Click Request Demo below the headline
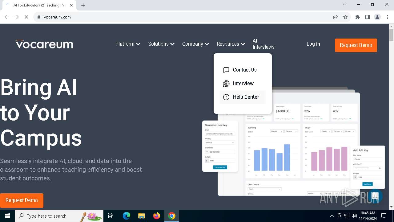The image size is (394, 222). (22, 200)
